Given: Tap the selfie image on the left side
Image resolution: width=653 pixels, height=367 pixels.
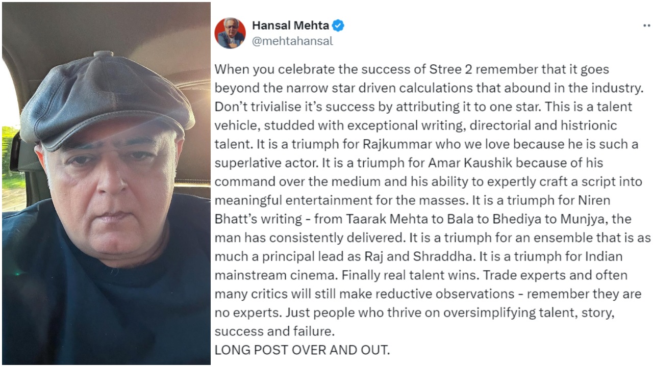Looking at the screenshot, I should [x=105, y=183].
